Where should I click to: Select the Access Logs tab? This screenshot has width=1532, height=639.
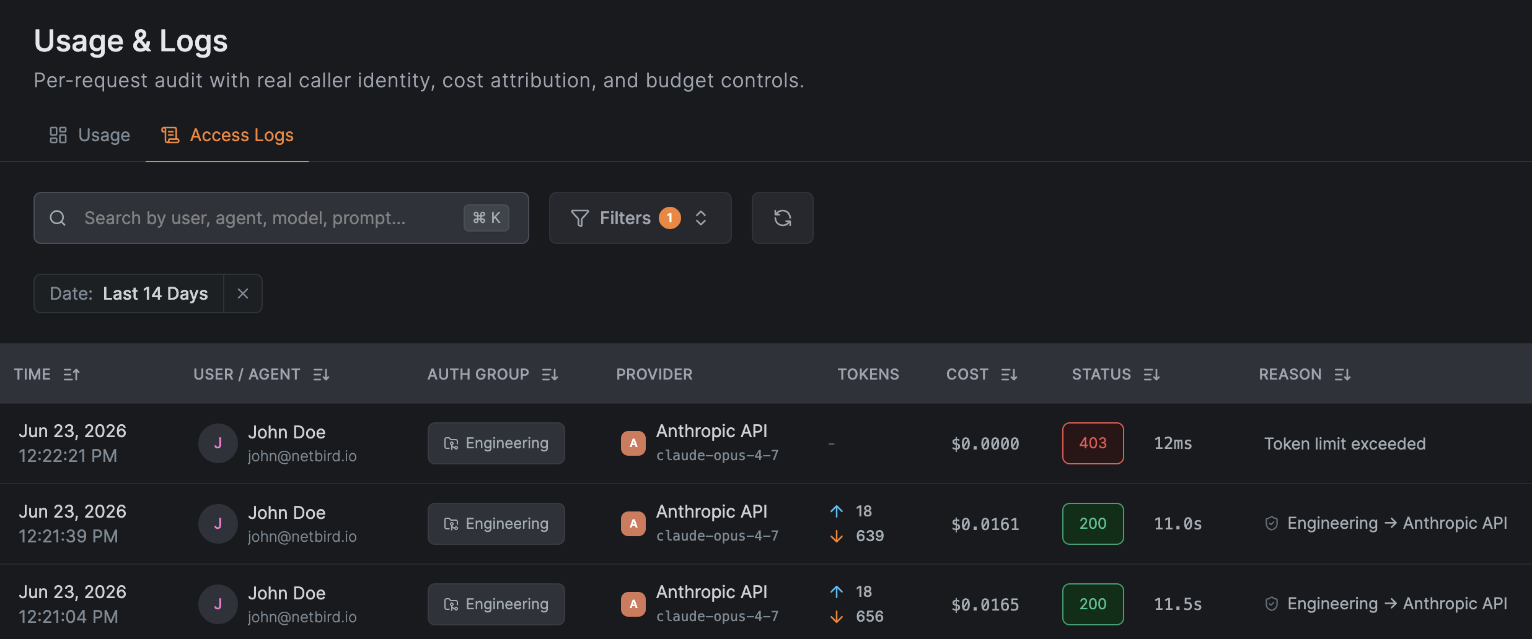(x=227, y=135)
